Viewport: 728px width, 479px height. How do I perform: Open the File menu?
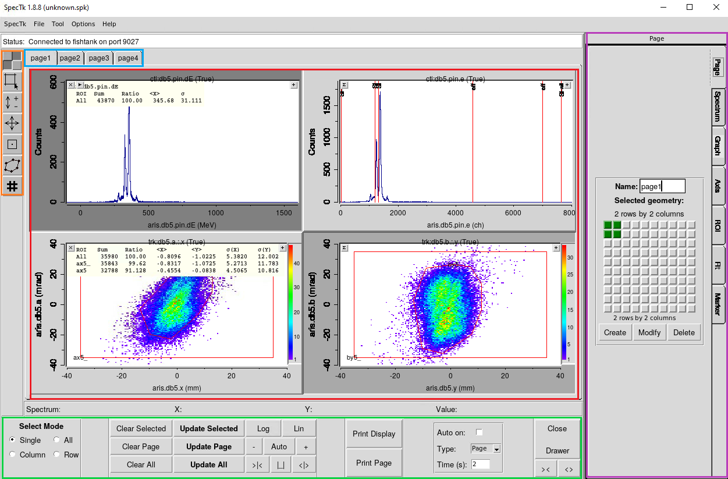(39, 24)
